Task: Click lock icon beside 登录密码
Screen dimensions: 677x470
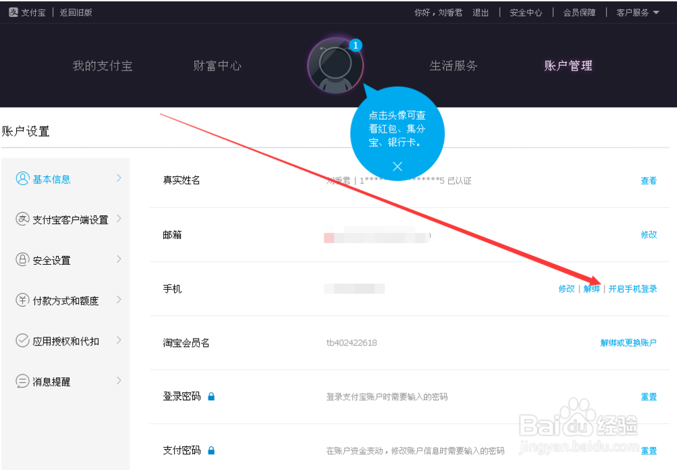Action: tap(211, 397)
